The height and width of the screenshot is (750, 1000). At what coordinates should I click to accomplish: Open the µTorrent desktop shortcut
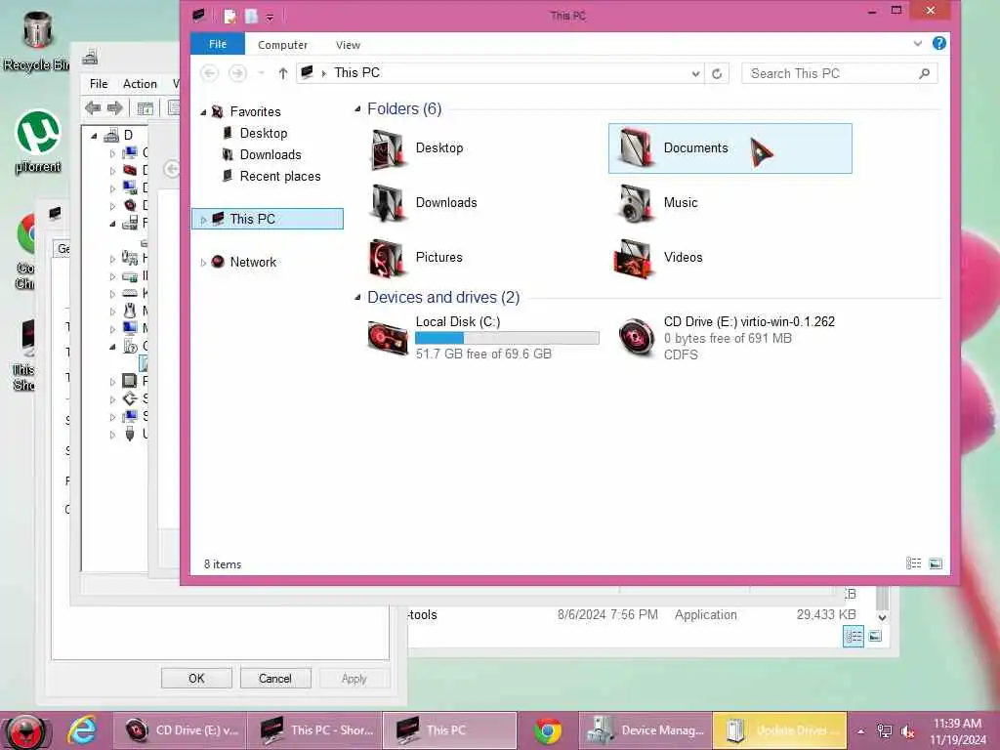pyautogui.click(x=38, y=142)
